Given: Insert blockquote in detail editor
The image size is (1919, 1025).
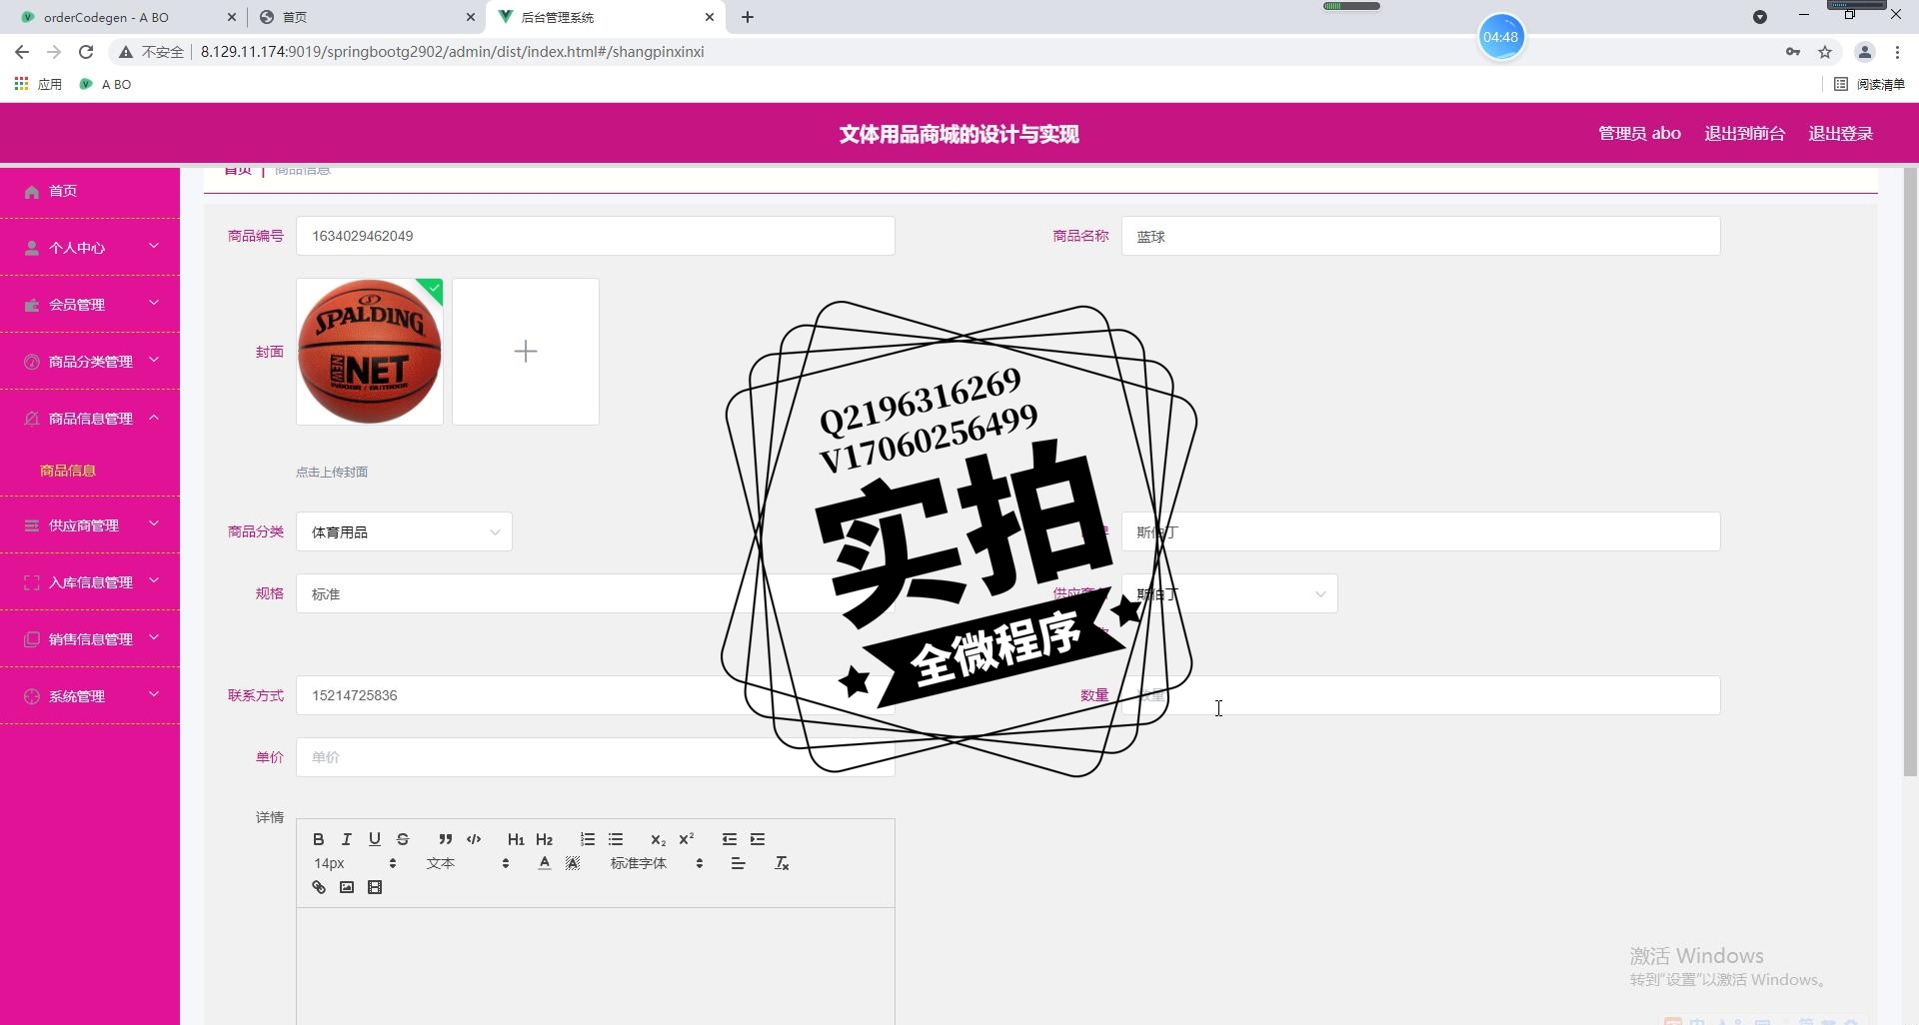Looking at the screenshot, I should 445,839.
